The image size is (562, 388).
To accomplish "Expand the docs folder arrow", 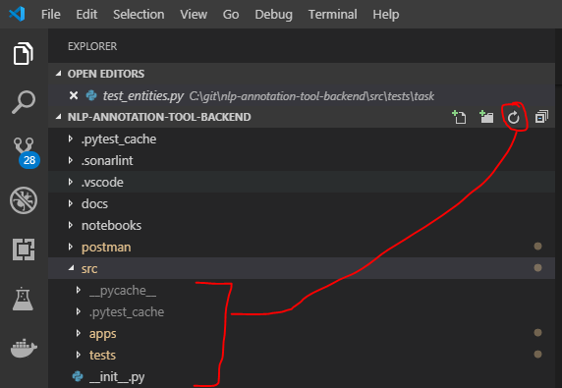I will click(71, 203).
